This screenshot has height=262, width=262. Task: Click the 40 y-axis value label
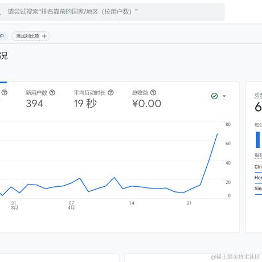pos(228,163)
